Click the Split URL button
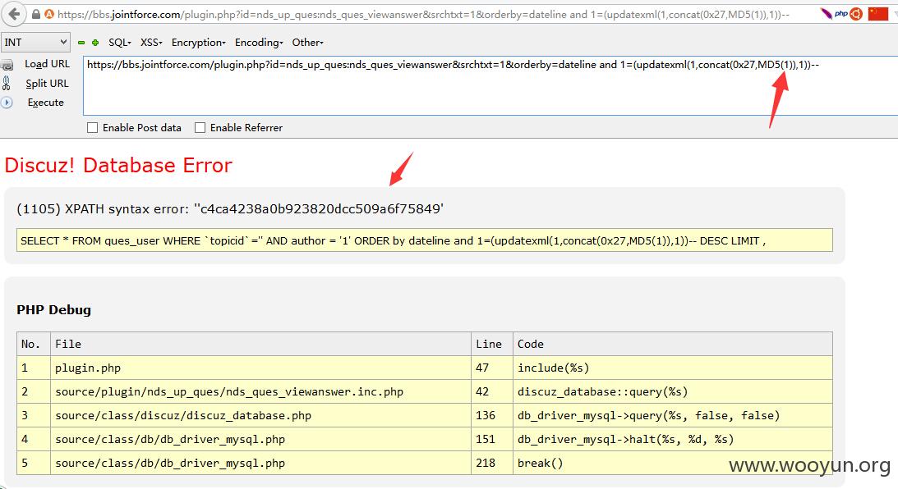Screen dimensions: 898x489 47,84
